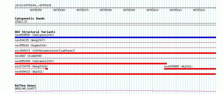Select the nsv6055885 (Wu2021) red variant bar
Viewport: 223px width, 94px height.
[x=190, y=69]
